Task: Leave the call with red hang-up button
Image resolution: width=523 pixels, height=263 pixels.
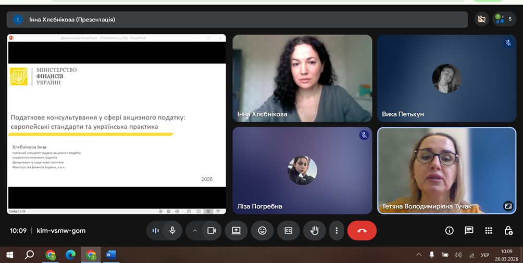Action: click(362, 230)
